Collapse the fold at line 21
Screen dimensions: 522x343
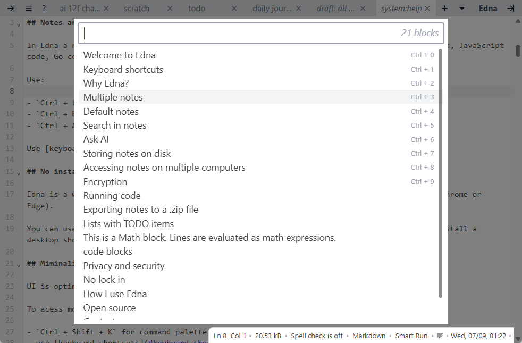pos(19,265)
